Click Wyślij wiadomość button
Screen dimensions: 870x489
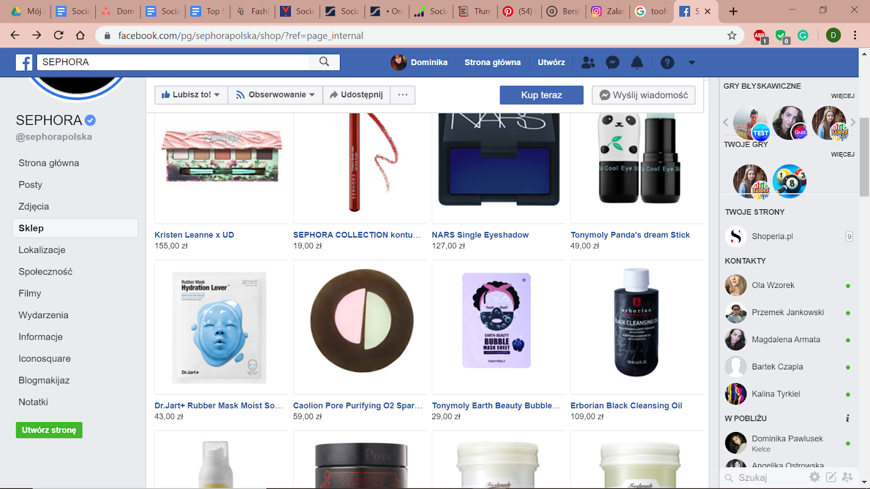click(x=644, y=95)
